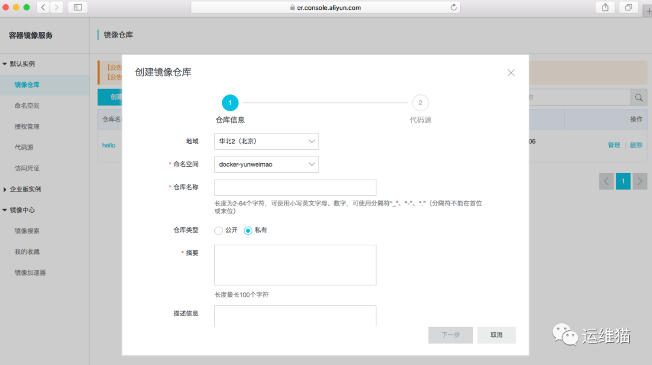Click the search magnifier icon in the repository list
Image resolution: width=652 pixels, height=365 pixels.
pyautogui.click(x=639, y=97)
